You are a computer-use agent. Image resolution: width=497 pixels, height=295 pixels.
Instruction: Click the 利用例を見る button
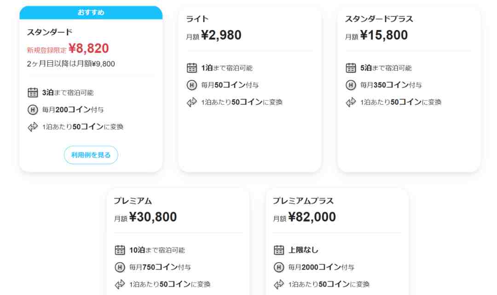tap(91, 155)
